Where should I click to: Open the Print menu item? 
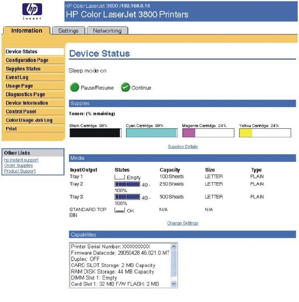(x=34, y=129)
